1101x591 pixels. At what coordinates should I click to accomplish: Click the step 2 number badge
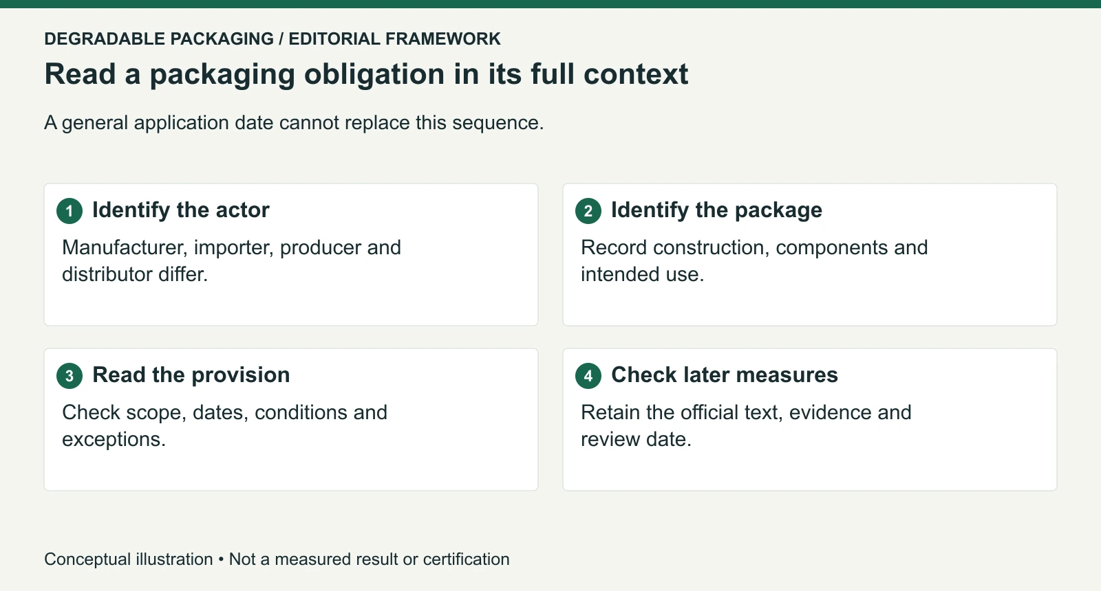[588, 211]
